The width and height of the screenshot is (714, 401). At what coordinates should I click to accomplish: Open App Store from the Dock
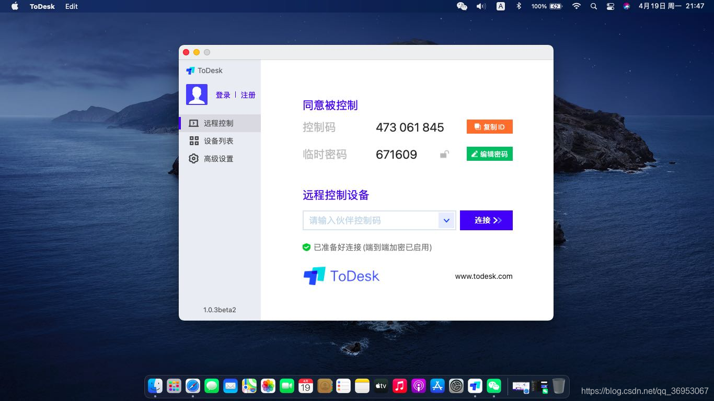437,386
